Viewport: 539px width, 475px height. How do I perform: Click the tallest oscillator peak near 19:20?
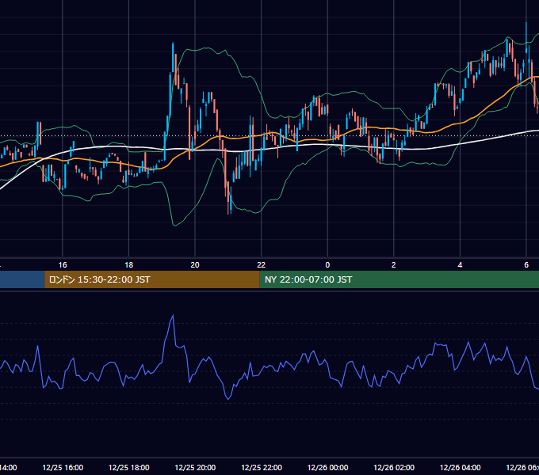tap(173, 315)
